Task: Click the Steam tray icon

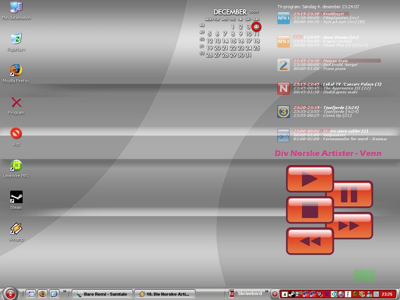Action: 291,294
